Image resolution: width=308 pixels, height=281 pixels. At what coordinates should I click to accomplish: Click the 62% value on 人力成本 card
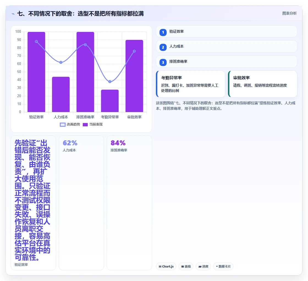click(x=70, y=143)
